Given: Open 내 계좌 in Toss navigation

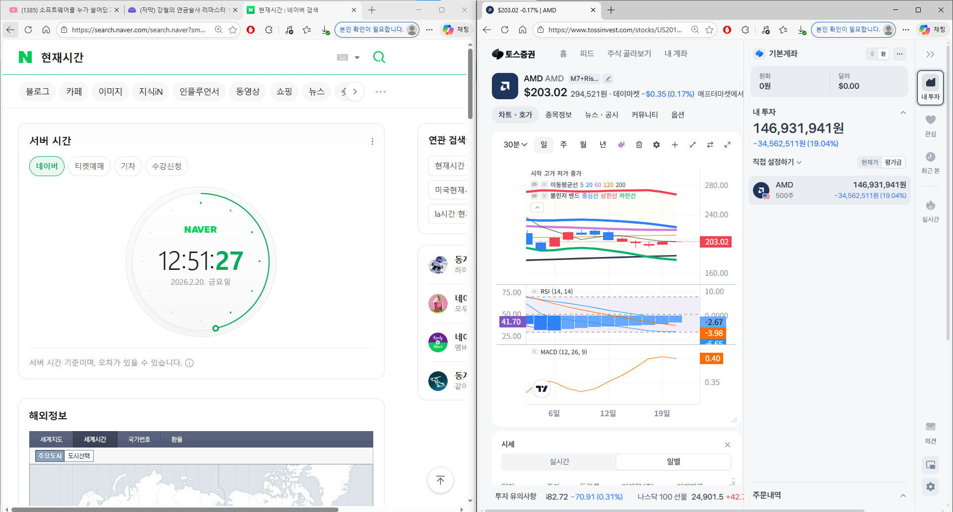Looking at the screenshot, I should (x=676, y=54).
